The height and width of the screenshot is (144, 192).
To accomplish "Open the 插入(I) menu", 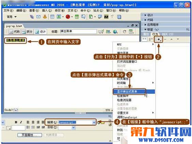I will 47,11.
